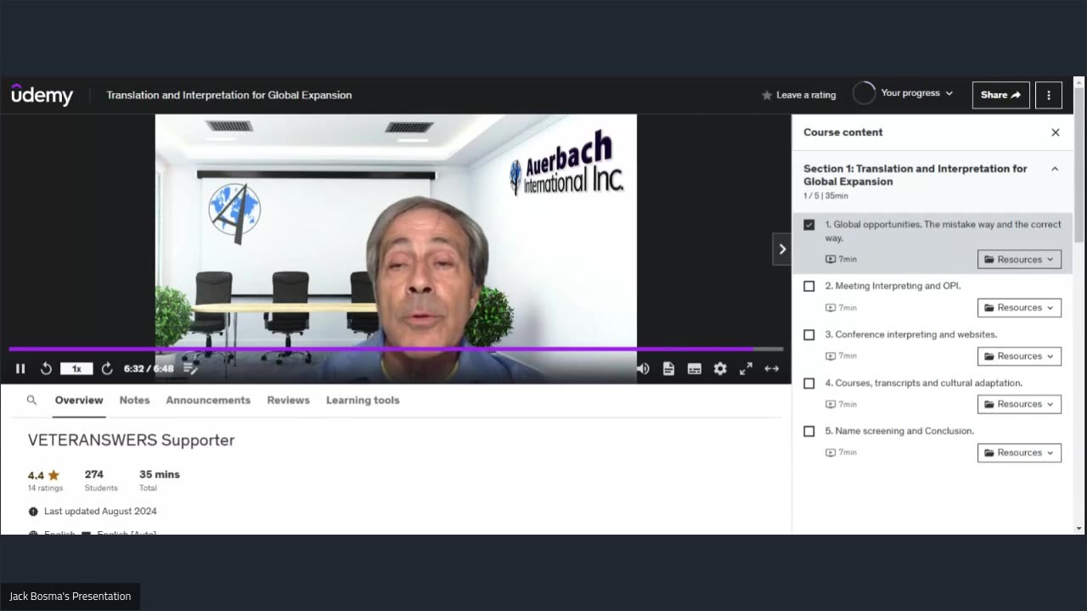Change the 1x playback speed
Viewport: 1087px width, 611px height.
click(76, 368)
